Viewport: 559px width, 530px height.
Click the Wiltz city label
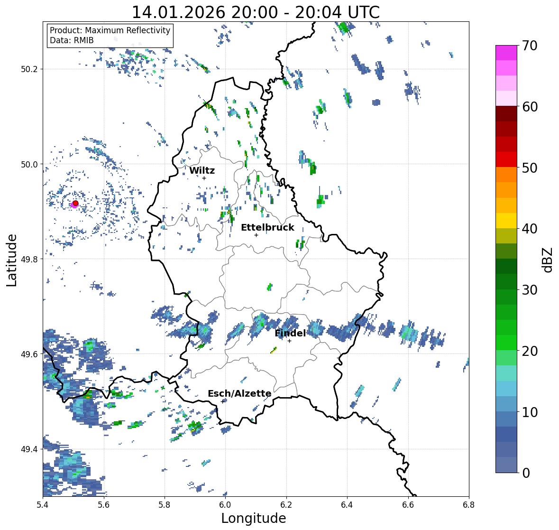202,170
